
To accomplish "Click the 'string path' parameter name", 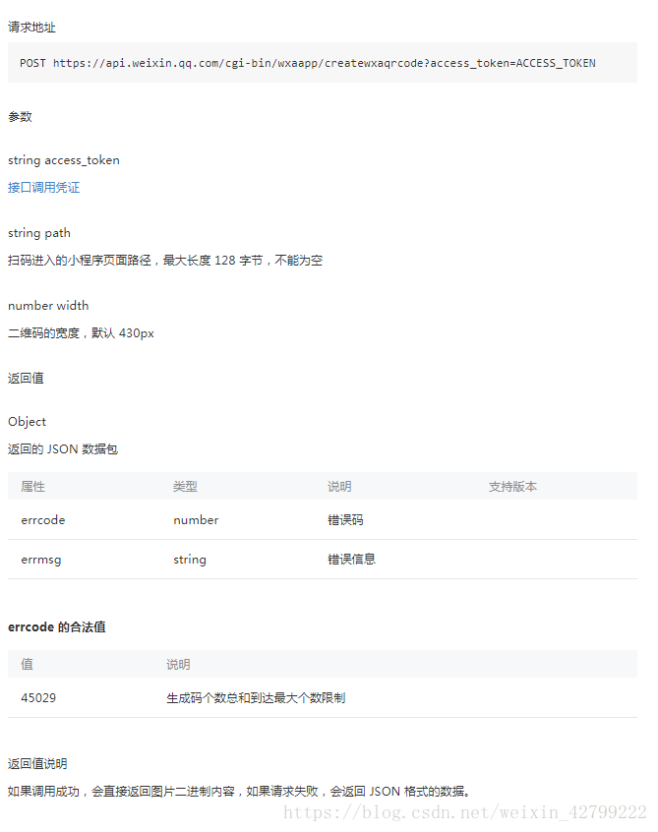I will [39, 233].
